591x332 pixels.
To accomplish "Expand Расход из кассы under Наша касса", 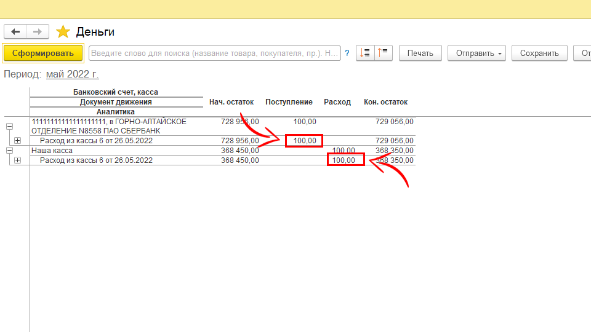I will click(17, 160).
